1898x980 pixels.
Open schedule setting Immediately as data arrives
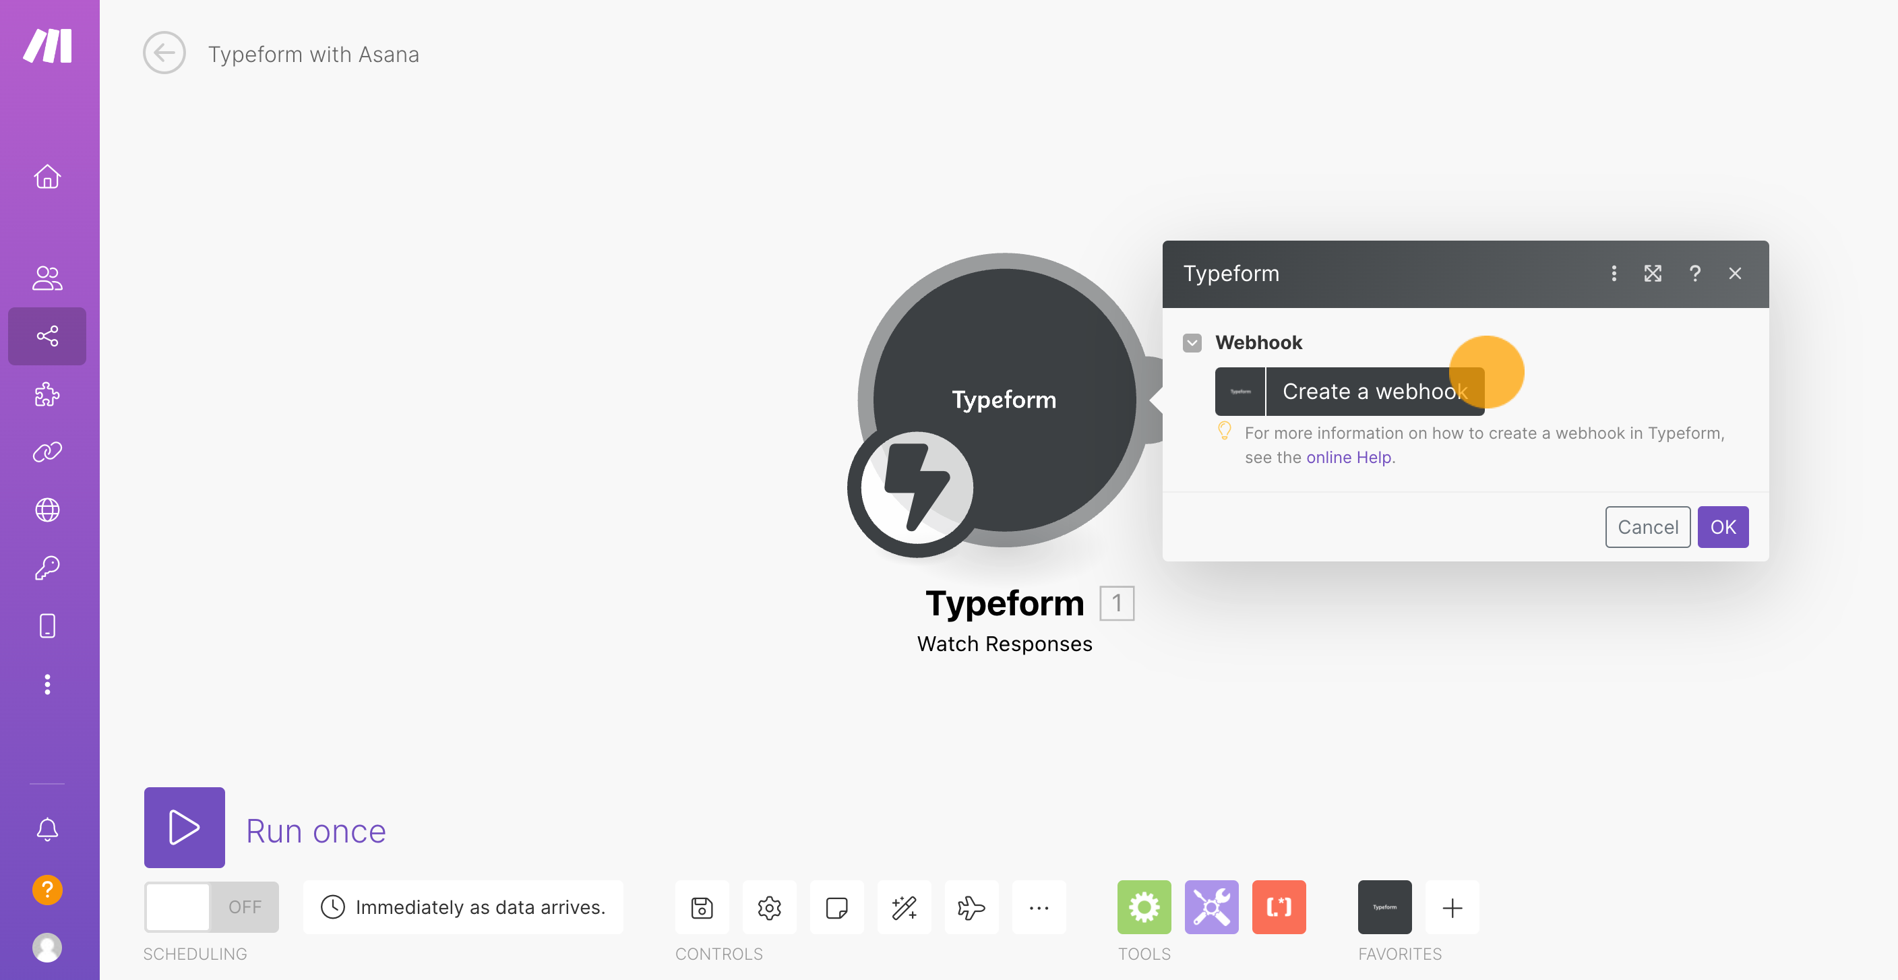463,907
